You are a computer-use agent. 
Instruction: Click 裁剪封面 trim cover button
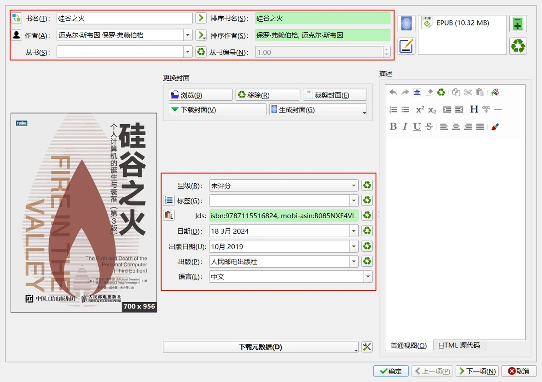point(335,95)
